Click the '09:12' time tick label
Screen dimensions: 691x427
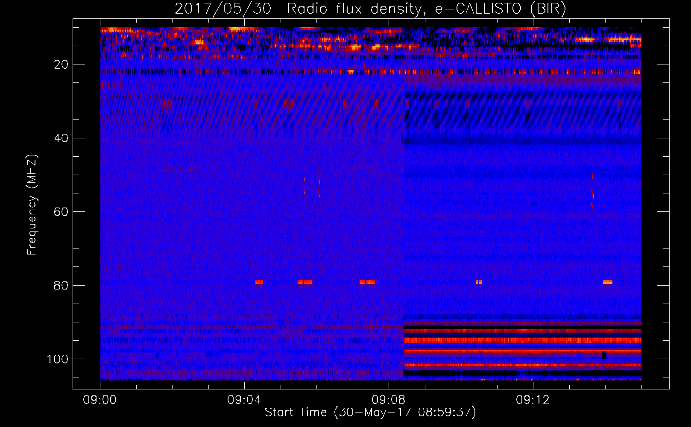[x=533, y=400]
